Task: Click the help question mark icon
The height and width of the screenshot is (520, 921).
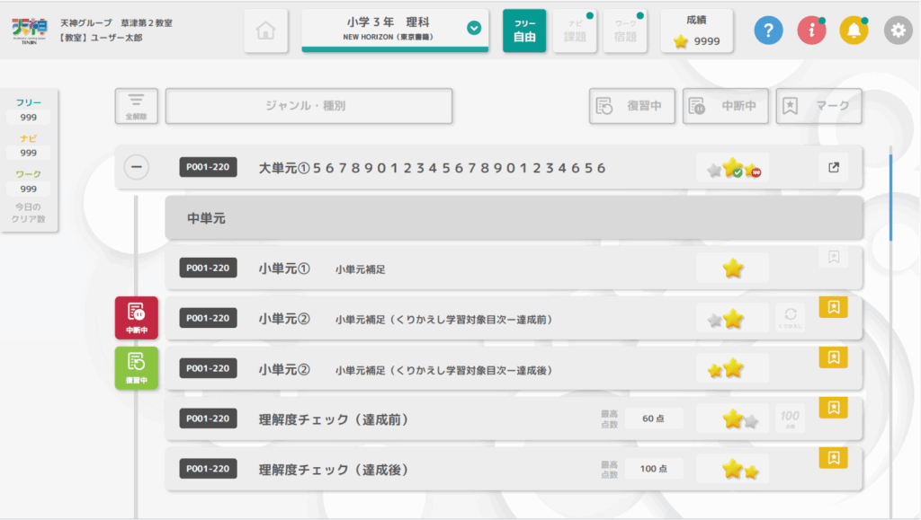Action: pos(767,31)
